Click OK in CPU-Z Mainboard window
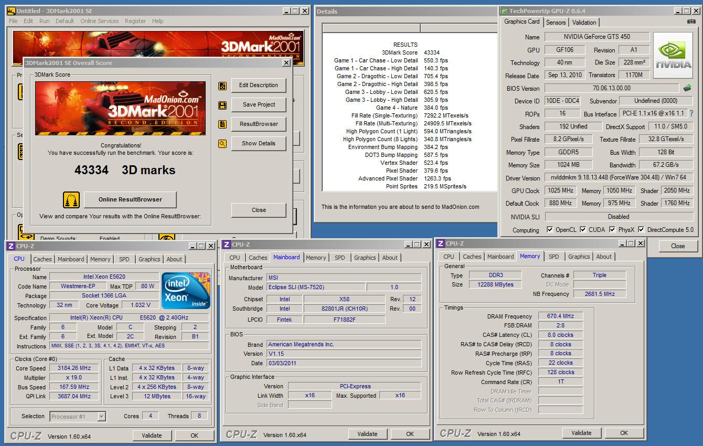703x446 pixels. [410, 434]
